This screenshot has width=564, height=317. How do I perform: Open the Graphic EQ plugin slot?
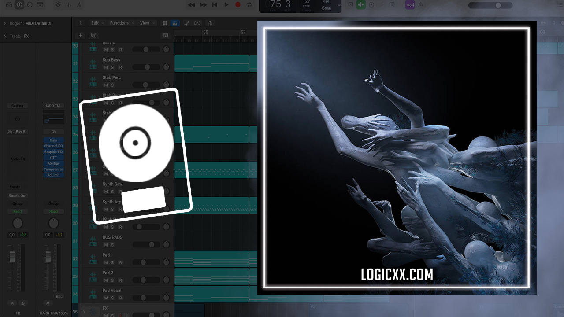coord(53,152)
